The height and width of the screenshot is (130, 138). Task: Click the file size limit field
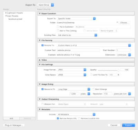(x=113, y=75)
